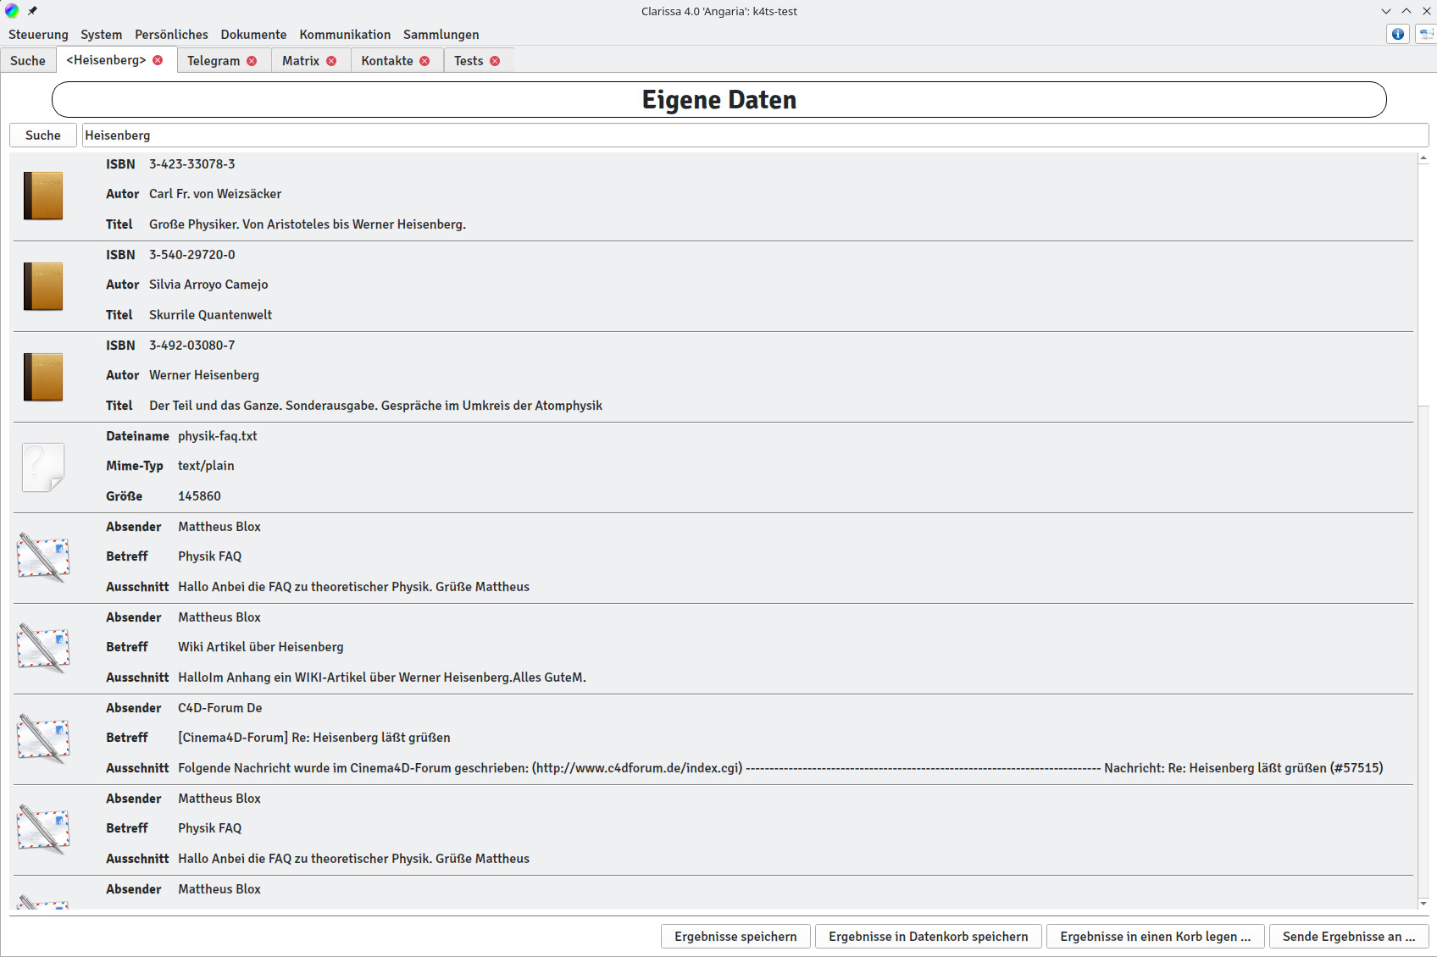Select title 'Große Physiker. Von Aristoteles bis Werner Heisenberg.'
This screenshot has height=957, width=1437.
(308, 224)
